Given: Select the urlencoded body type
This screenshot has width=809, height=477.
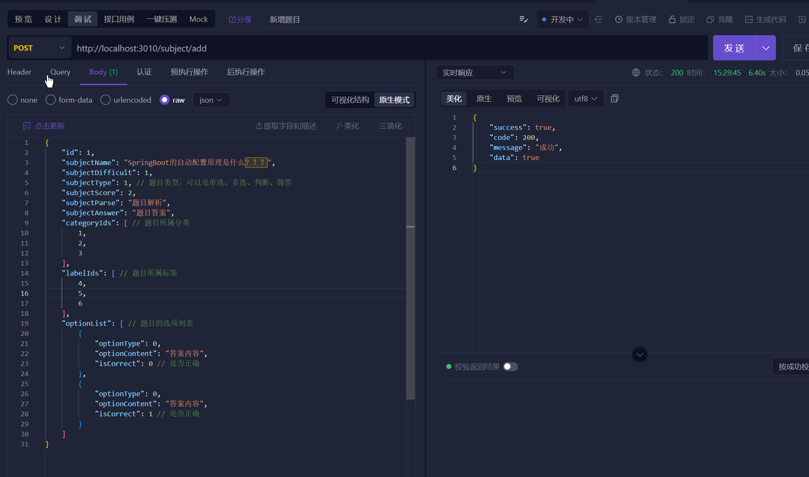Looking at the screenshot, I should (x=126, y=100).
